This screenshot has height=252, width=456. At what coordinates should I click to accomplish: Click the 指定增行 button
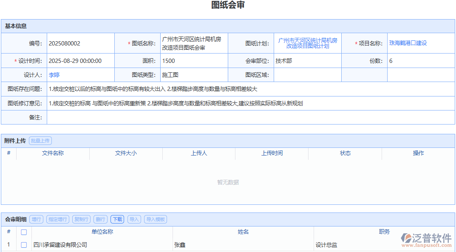57,219
